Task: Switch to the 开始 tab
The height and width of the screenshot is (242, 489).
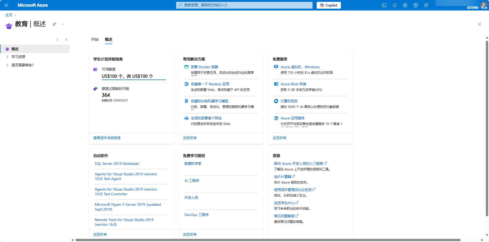Action: pos(95,39)
